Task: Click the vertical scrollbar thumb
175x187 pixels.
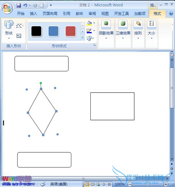Action: [172, 88]
